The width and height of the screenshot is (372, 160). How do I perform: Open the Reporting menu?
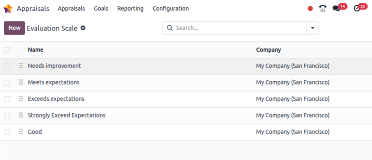pos(130,9)
